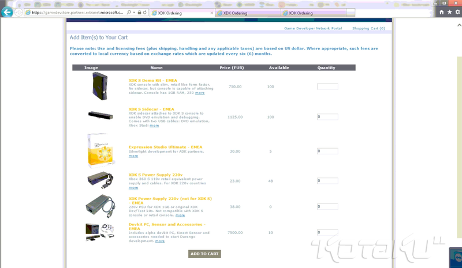The image size is (462, 268).
Task: Switch to the second XDK Ordering tab
Action: tap(248, 13)
